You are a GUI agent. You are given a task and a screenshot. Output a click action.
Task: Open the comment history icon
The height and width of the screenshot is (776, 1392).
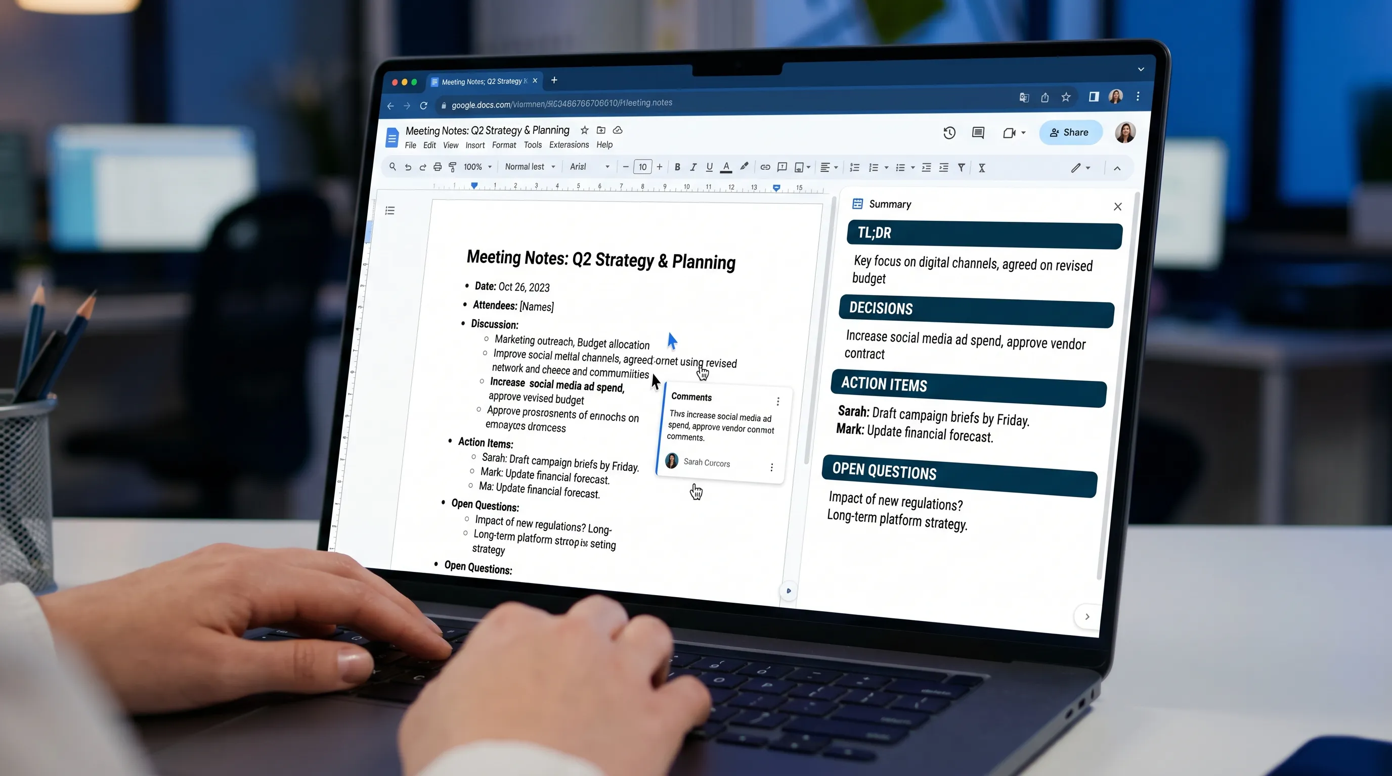(x=978, y=133)
